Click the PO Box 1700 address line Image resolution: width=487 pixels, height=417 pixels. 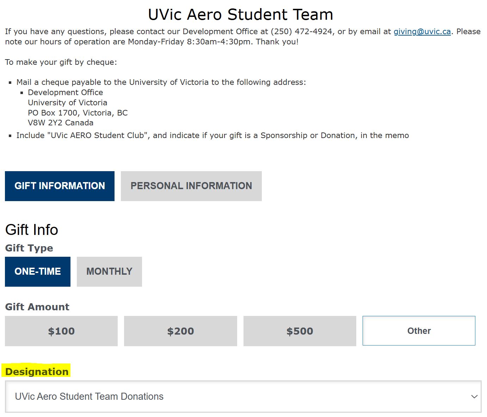click(x=78, y=113)
